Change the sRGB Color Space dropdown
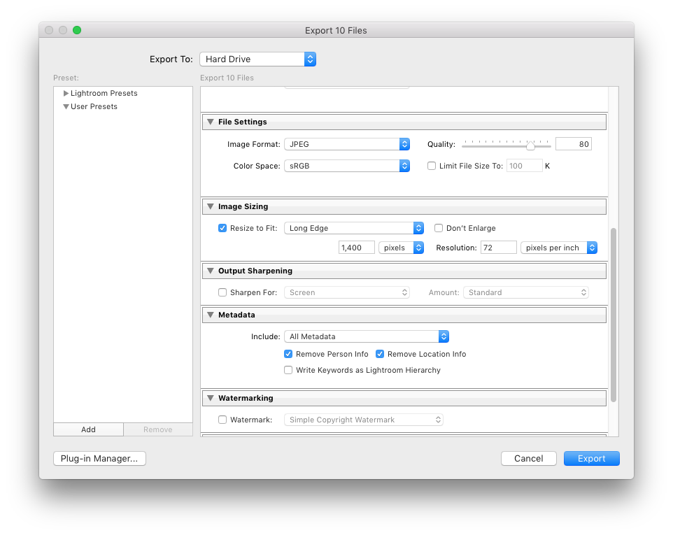Viewport: 673px width, 535px height. tap(346, 166)
